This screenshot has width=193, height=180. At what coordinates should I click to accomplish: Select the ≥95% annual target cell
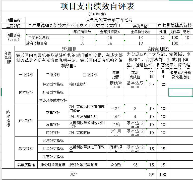pyautogui.click(x=116, y=165)
